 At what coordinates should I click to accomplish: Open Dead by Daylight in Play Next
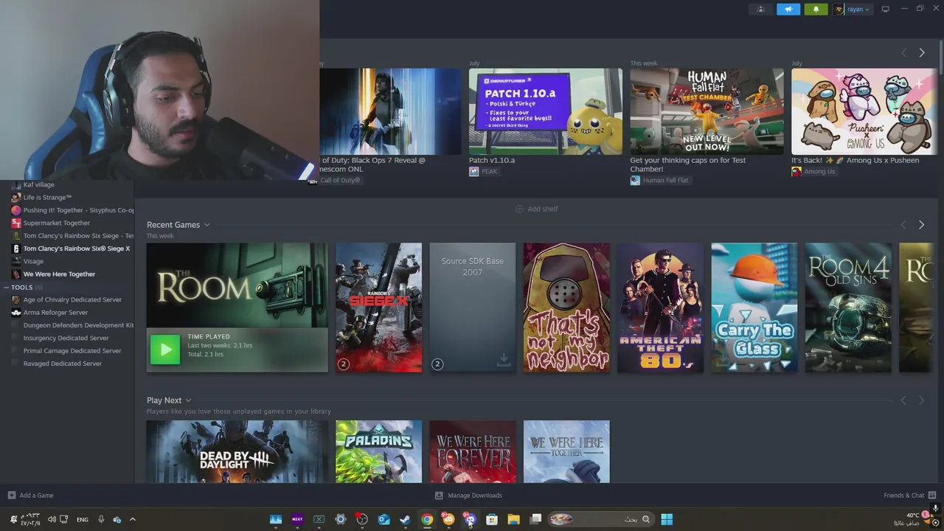[x=237, y=452]
